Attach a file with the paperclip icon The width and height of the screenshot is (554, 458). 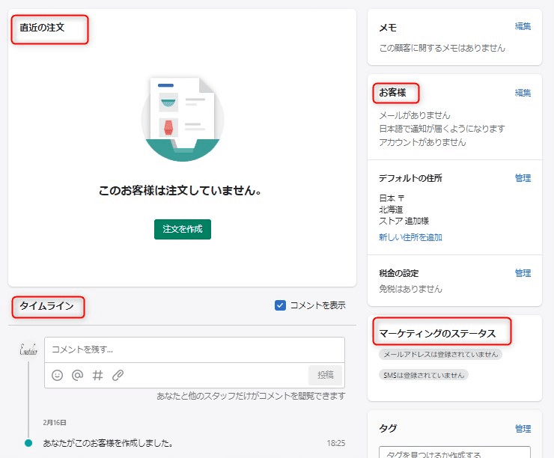click(x=118, y=375)
